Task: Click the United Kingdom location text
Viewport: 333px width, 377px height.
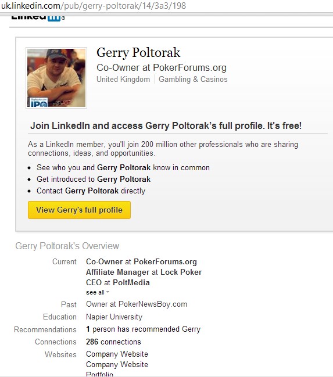Action: [123, 80]
